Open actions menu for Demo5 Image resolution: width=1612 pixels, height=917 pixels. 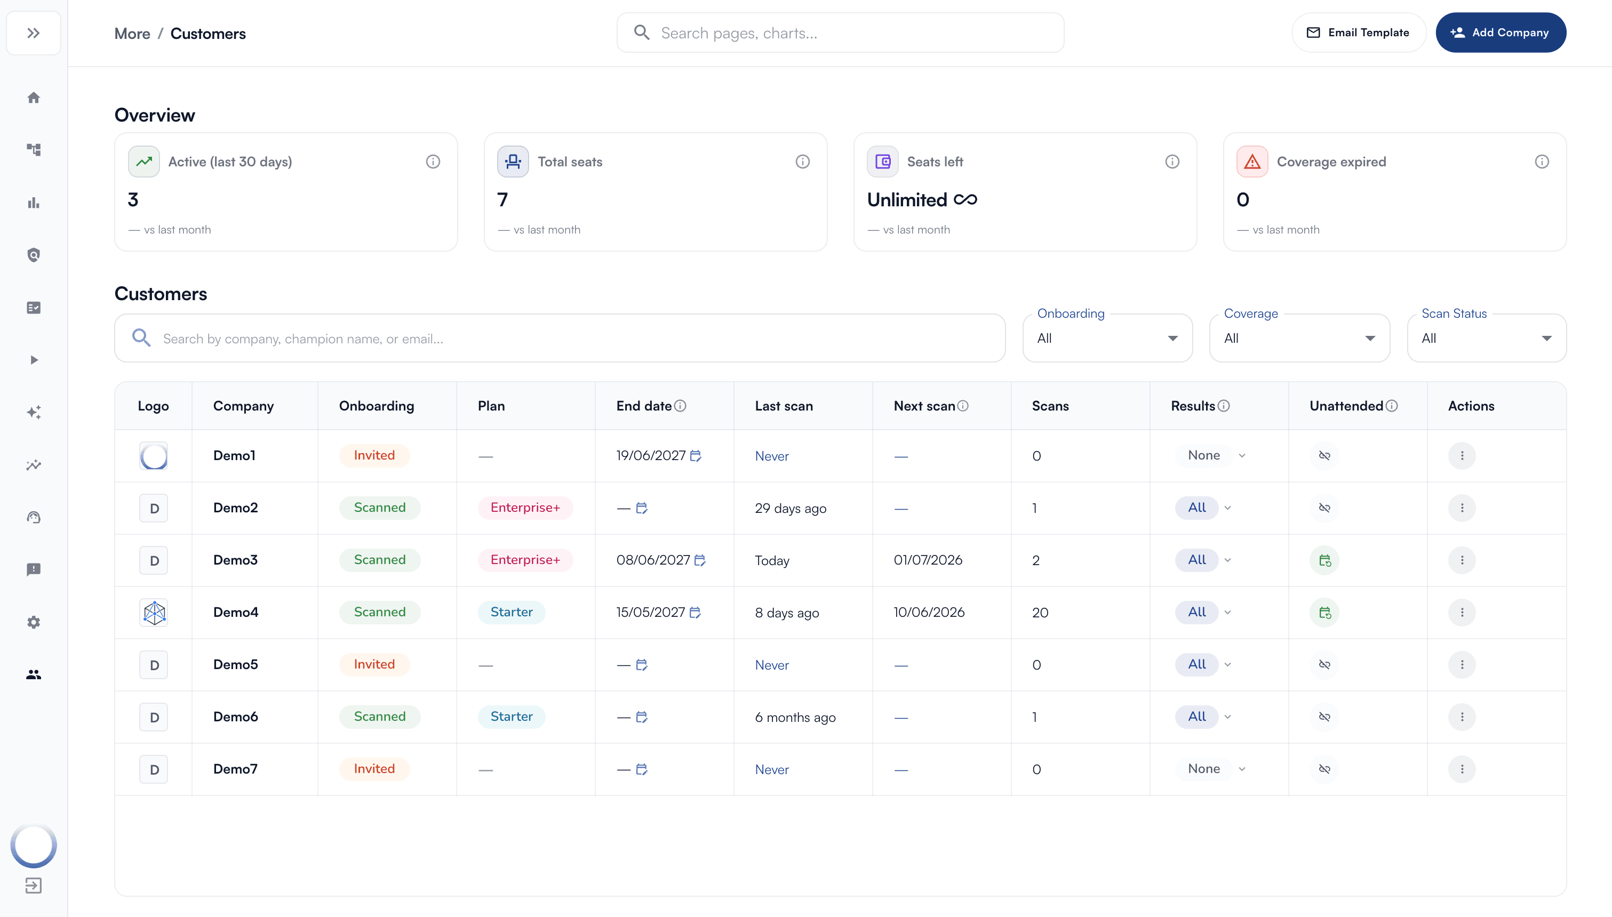tap(1462, 664)
